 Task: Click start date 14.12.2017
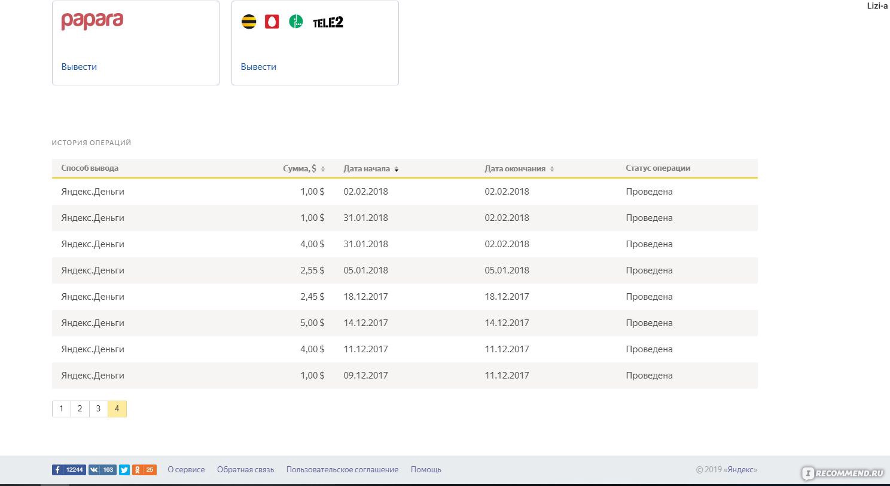point(365,323)
